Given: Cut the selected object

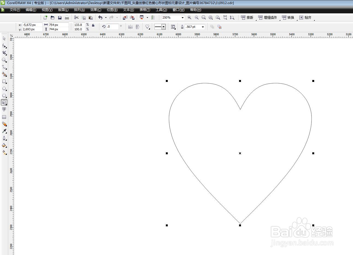Looking at the screenshot, I should [x=76, y=17].
